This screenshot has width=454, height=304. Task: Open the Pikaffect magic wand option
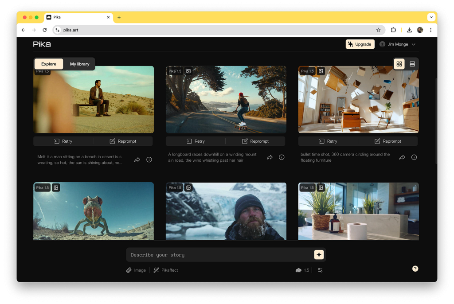[x=166, y=270]
